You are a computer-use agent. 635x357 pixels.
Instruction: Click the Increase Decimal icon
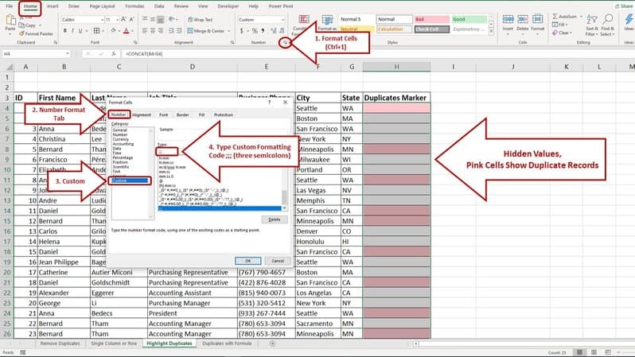coord(274,31)
